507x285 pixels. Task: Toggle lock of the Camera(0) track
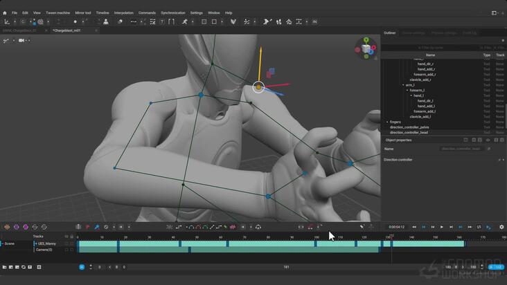click(x=72, y=250)
